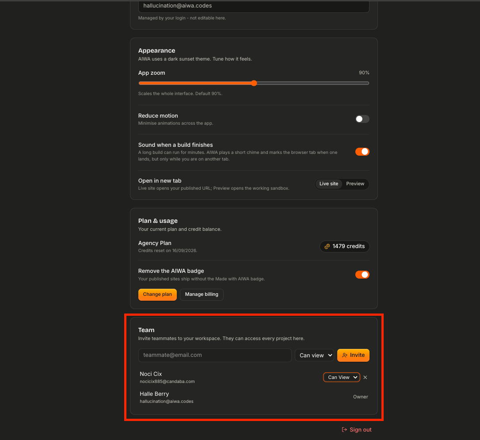The image size is (480, 440).
Task: Turn off Remove the AIWA badge
Action: (362, 275)
